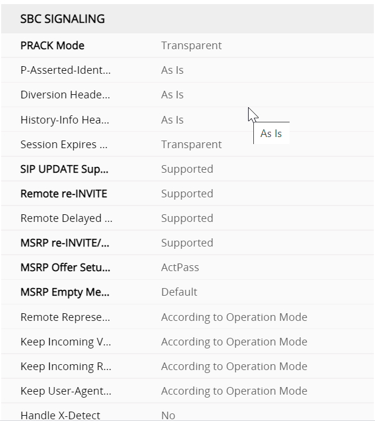Open the PRACK Mode Transparent value

tap(191, 46)
